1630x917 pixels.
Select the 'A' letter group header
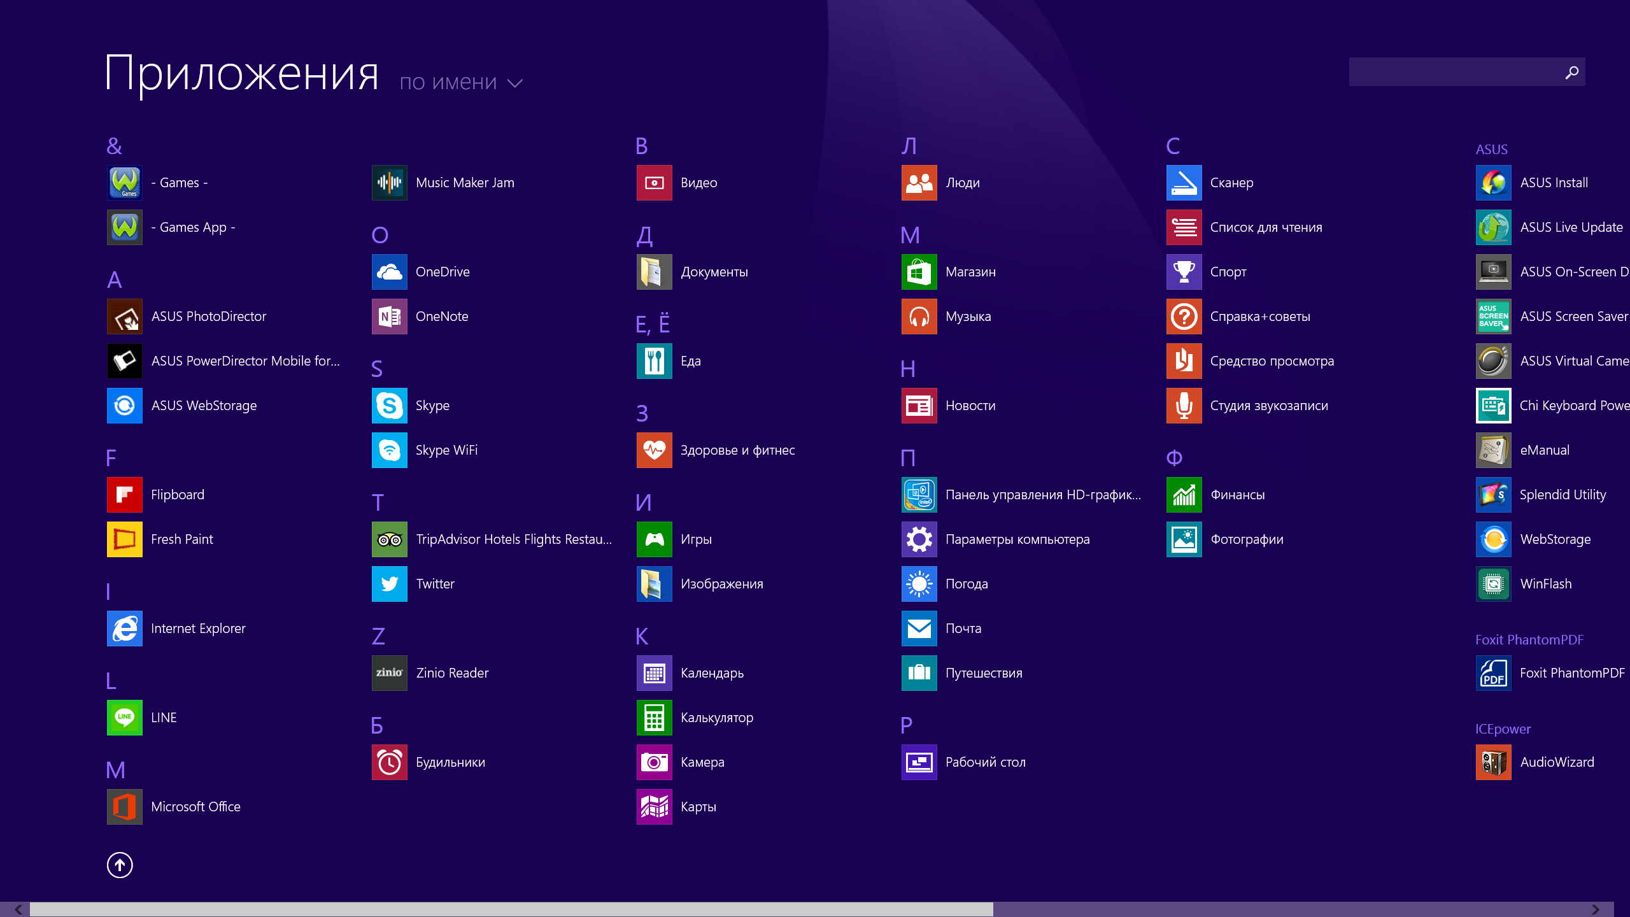115,280
